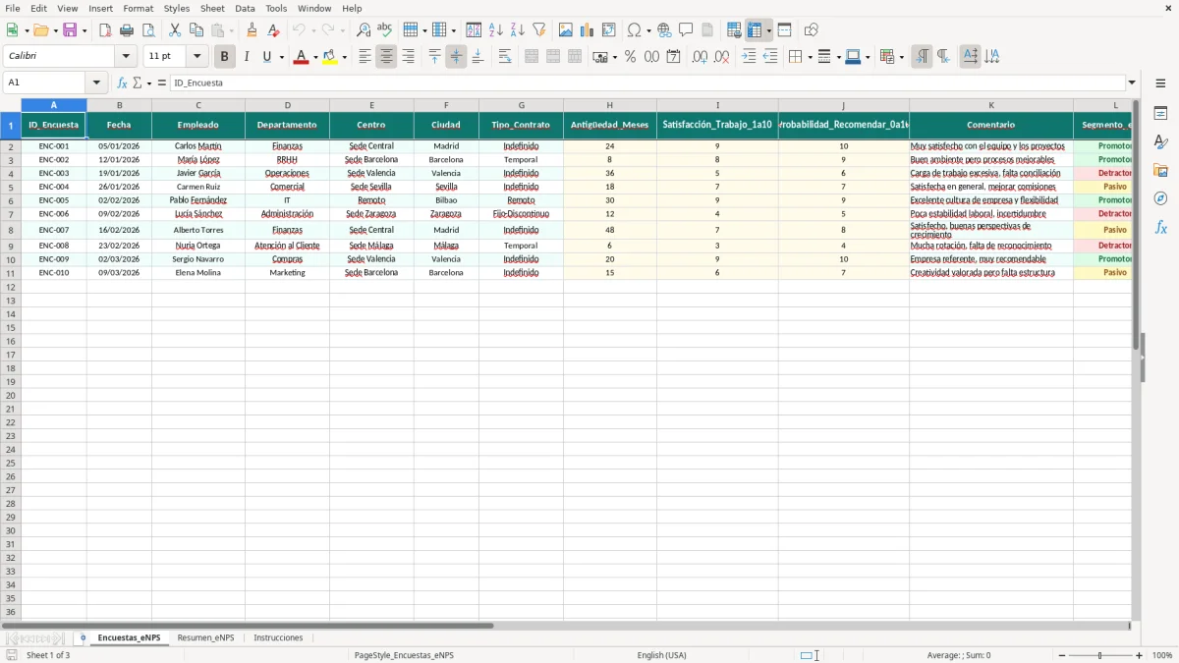Click Sort Descending icon
This screenshot has height=663, width=1179.
pos(518,30)
